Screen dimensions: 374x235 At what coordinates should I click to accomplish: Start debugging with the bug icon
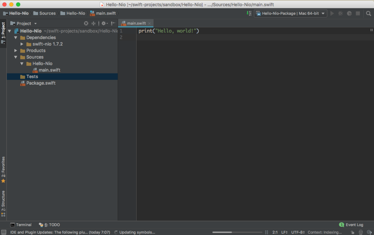click(341, 14)
